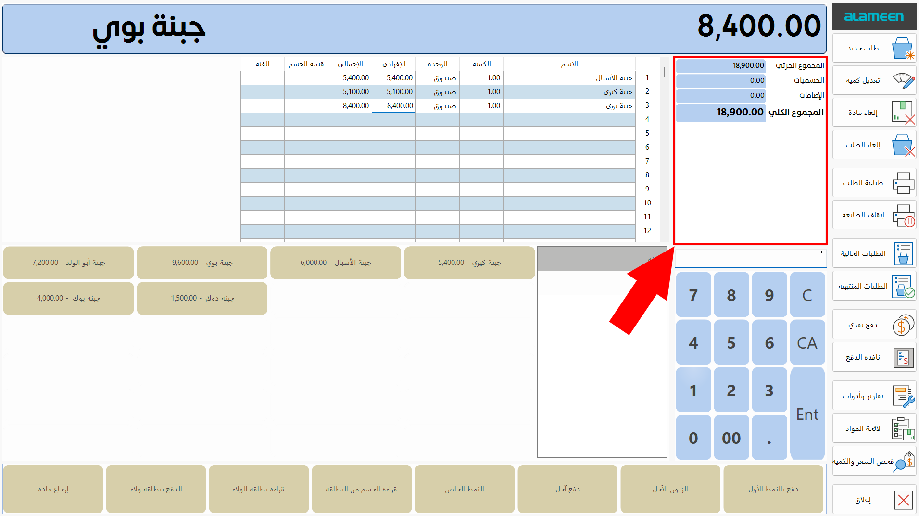Open finished orders icon

[903, 287]
